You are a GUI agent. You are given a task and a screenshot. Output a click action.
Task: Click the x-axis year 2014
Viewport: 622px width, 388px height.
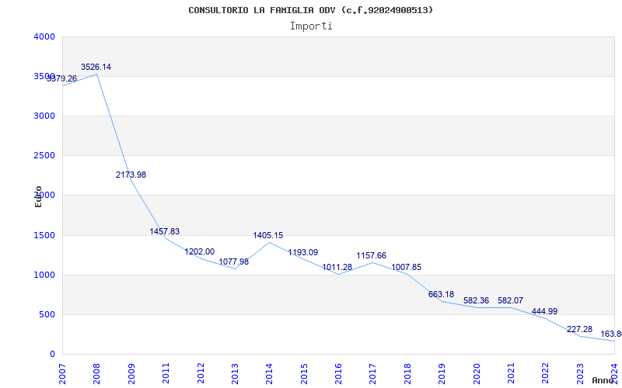click(x=269, y=374)
